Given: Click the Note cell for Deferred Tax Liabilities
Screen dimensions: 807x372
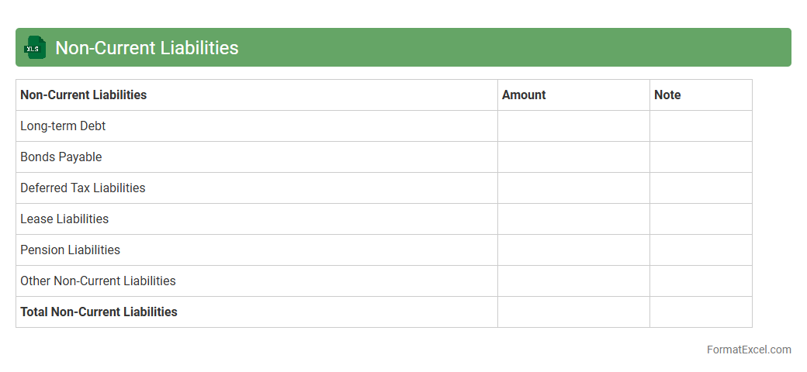Looking at the screenshot, I should click(701, 188).
